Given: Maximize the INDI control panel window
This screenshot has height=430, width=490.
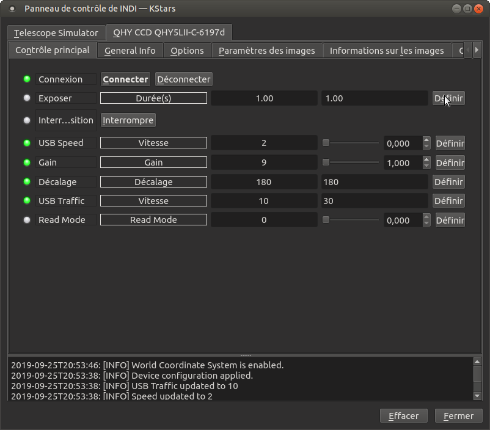Looking at the screenshot, I should coord(467,9).
